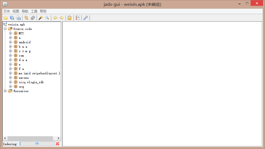Cancel indexing with the red X icon
The height and width of the screenshot is (149, 265).
click(57, 144)
